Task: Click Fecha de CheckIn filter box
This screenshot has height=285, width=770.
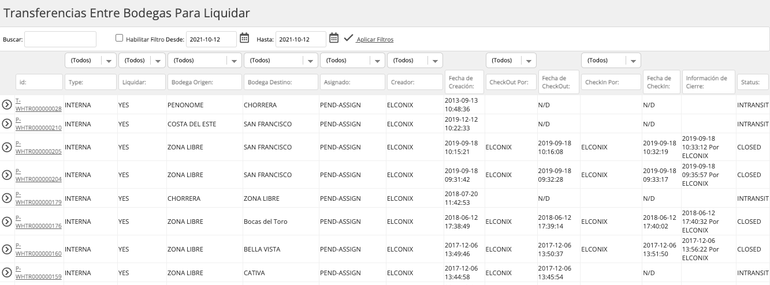Action: tap(661, 82)
